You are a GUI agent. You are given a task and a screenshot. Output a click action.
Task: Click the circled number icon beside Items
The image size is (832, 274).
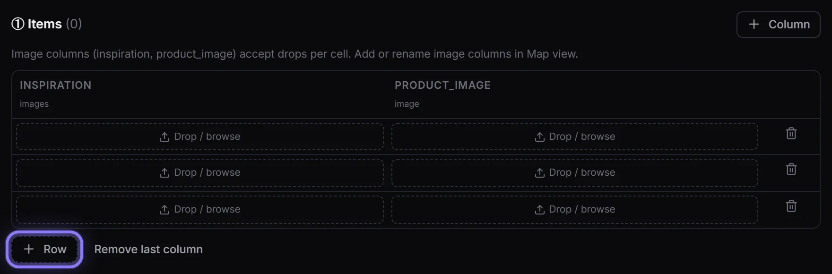tap(18, 24)
